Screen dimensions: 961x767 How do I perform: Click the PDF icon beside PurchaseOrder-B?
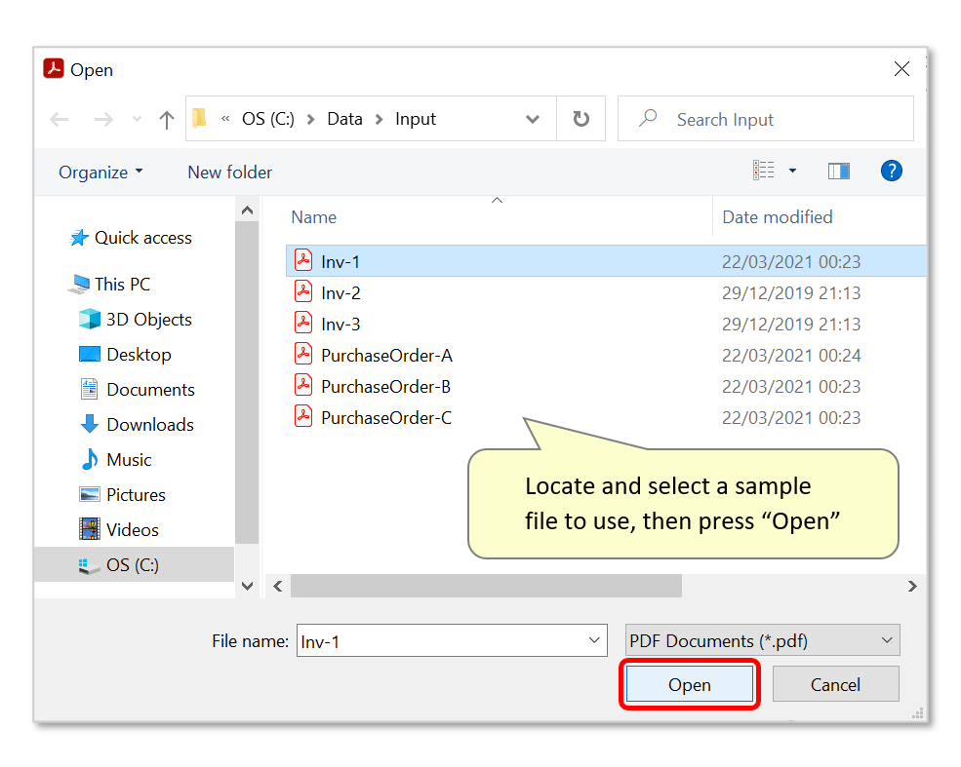[x=303, y=385]
